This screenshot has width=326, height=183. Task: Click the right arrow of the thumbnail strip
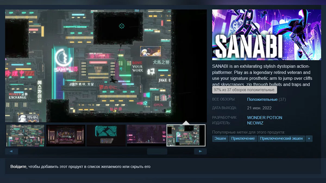[x=200, y=151]
